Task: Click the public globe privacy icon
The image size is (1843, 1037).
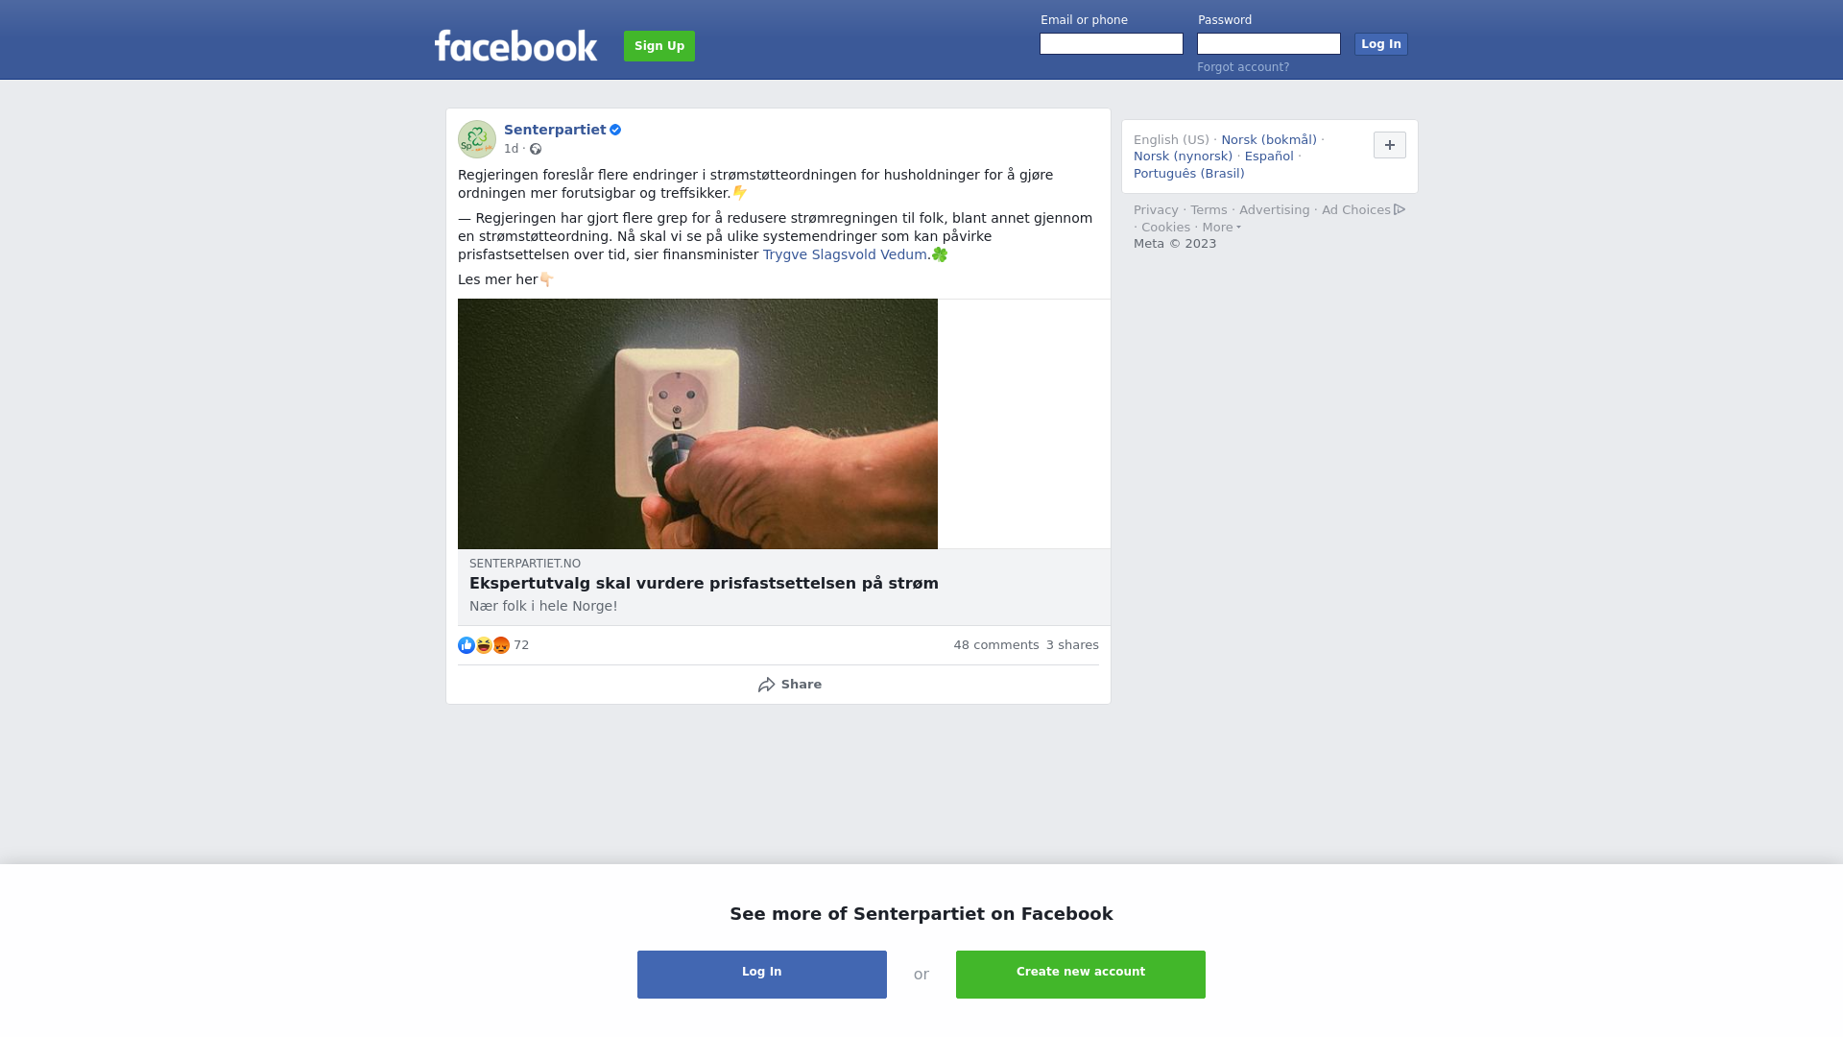Action: 536,149
